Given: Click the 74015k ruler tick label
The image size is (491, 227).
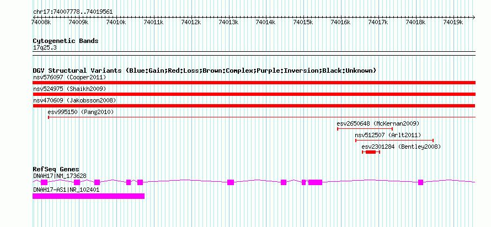Looking at the screenshot, I should point(303,22).
